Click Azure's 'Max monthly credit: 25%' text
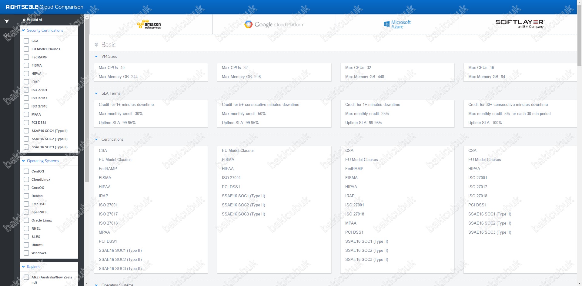 (x=367, y=113)
